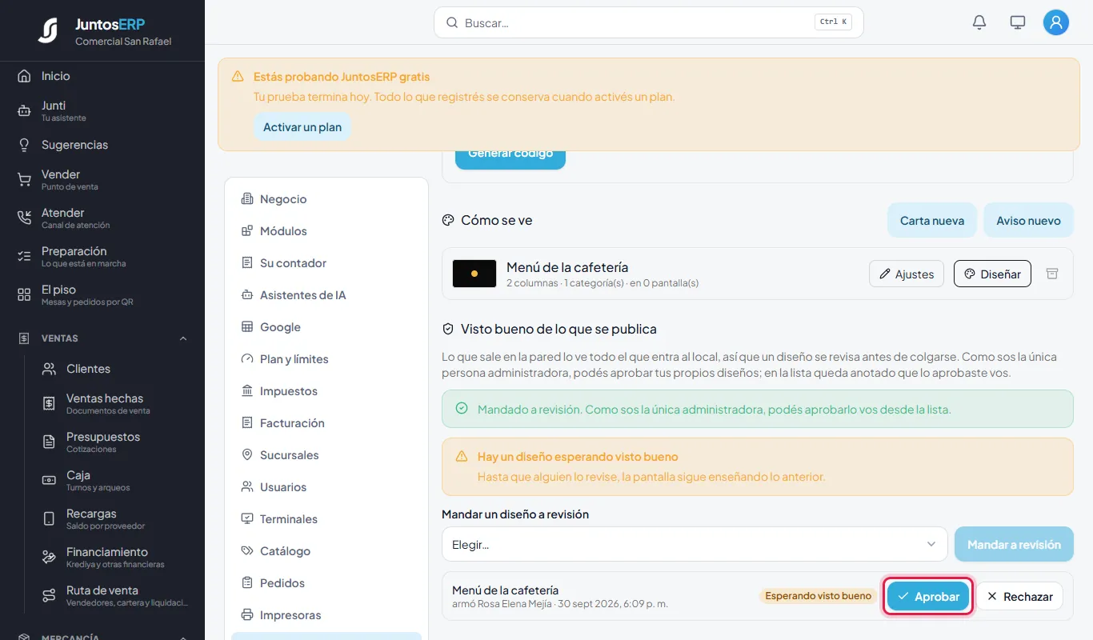Screen dimensions: 1093x640
Task: Click the archive icon beside Diseñar
Action: [x=1052, y=274]
